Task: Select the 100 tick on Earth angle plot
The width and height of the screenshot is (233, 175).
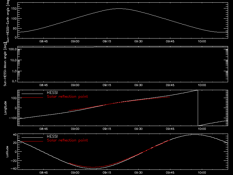Action: click(x=14, y=19)
